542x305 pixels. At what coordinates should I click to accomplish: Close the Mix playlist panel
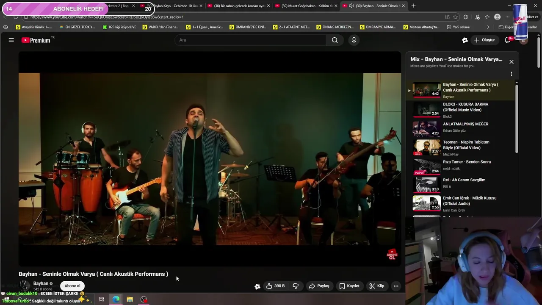512,62
